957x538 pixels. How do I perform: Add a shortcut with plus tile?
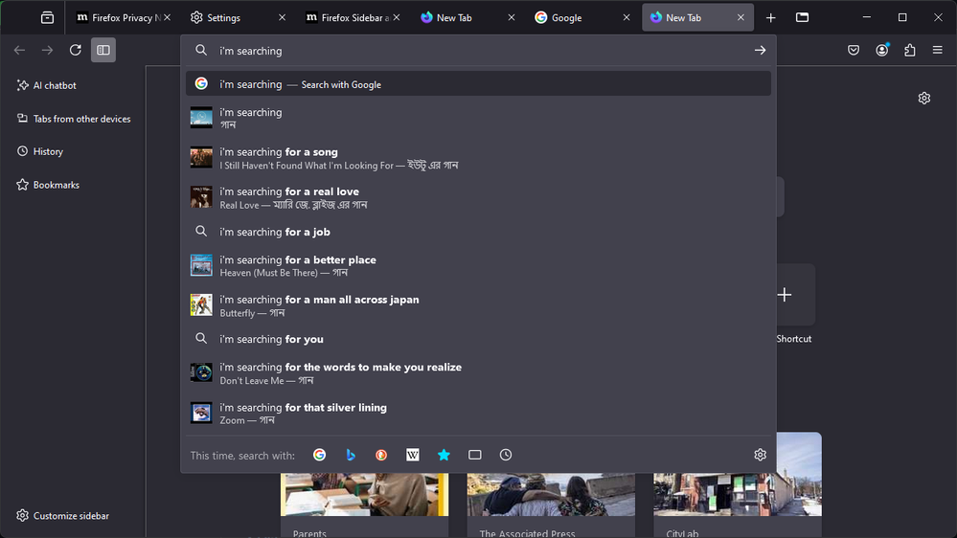[x=785, y=295]
